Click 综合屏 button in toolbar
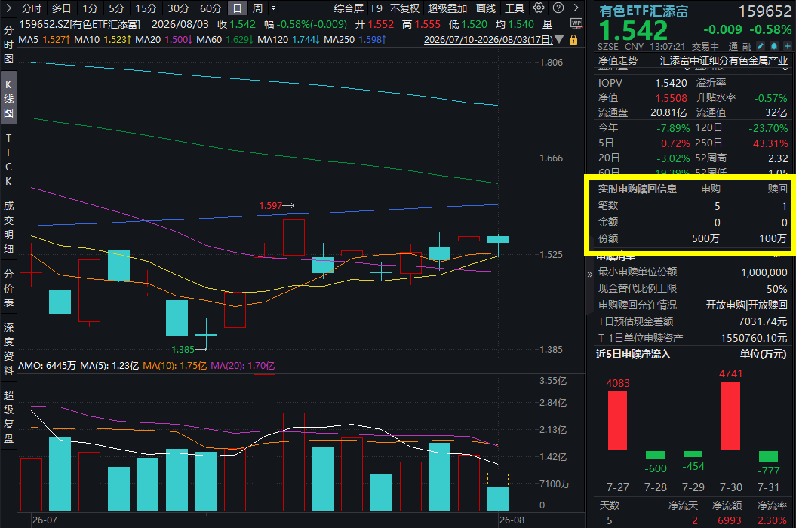The image size is (796, 528). tap(349, 8)
